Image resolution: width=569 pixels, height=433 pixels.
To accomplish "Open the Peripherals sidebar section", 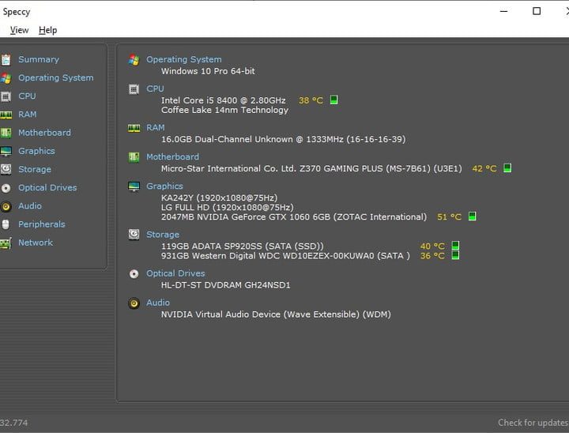I will pyautogui.click(x=42, y=224).
